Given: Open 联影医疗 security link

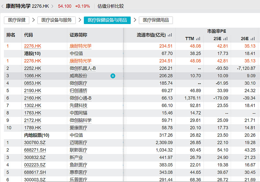Looking at the screenshot, I should pos(78,150).
